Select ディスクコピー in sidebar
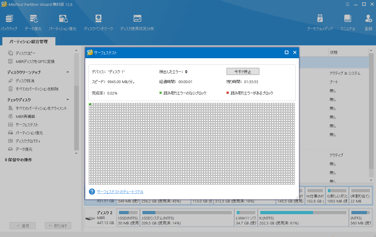 (25, 53)
